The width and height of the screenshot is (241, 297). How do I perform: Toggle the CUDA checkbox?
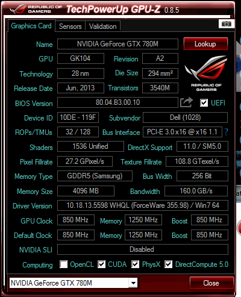[101, 264]
